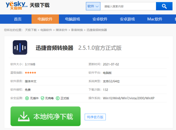Click the 正式版 circled C icon

pyautogui.click(x=57, y=98)
